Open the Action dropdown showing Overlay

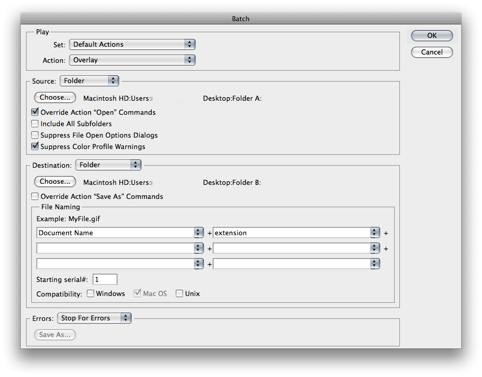pos(132,60)
